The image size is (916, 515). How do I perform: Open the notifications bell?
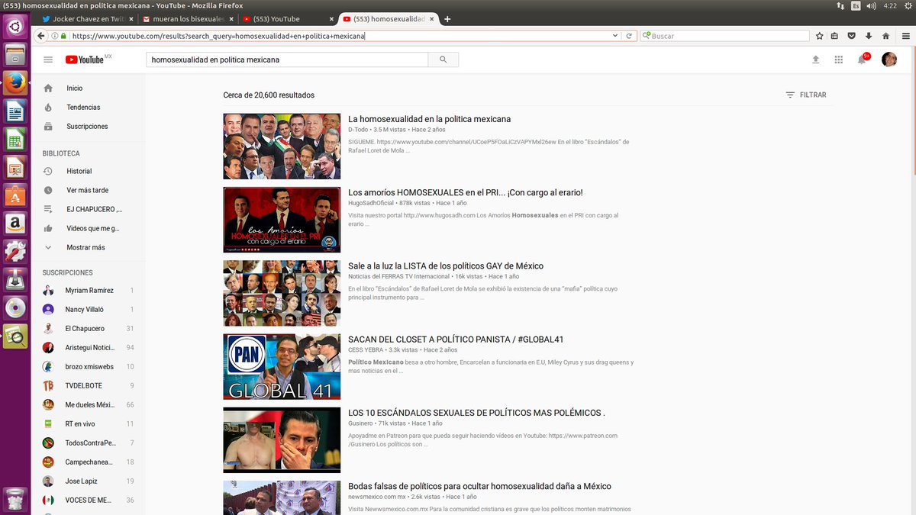[x=863, y=59]
